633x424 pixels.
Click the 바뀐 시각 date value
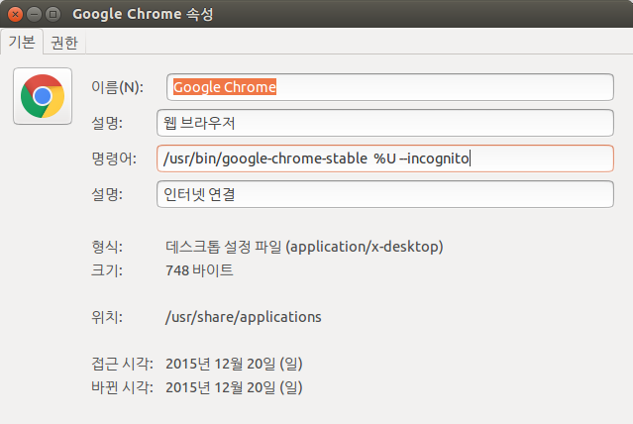234,387
